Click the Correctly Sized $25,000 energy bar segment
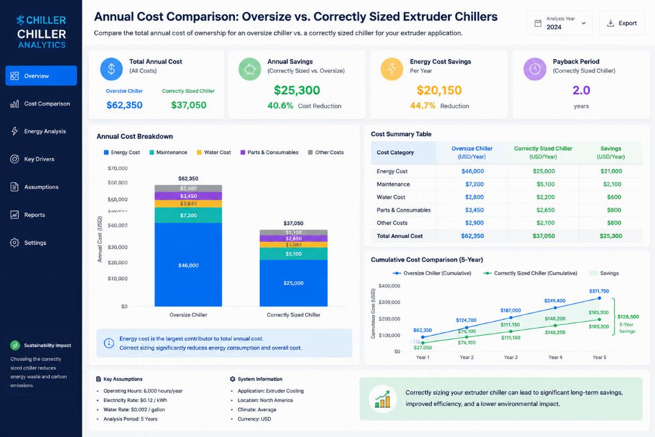 (294, 283)
